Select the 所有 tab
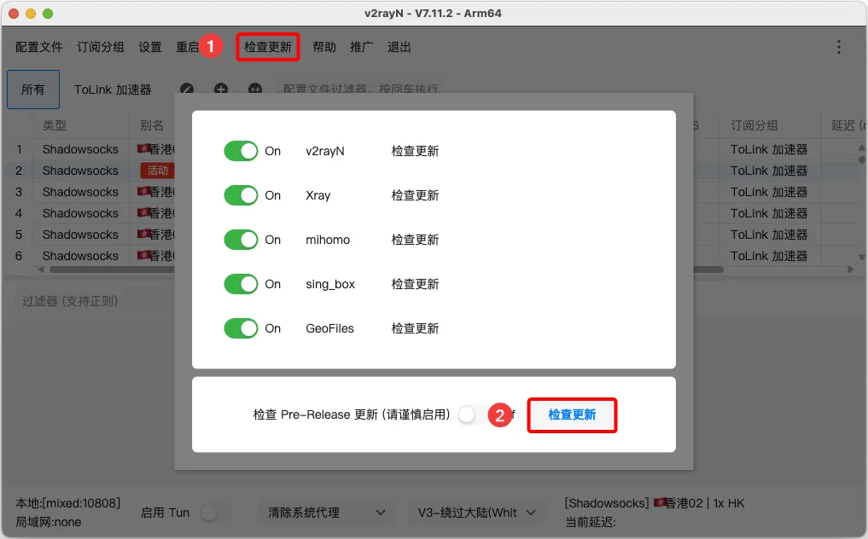868x539 pixels. point(33,89)
